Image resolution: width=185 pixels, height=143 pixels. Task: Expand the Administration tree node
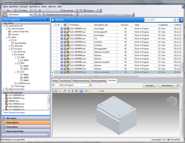click(x=7, y=29)
